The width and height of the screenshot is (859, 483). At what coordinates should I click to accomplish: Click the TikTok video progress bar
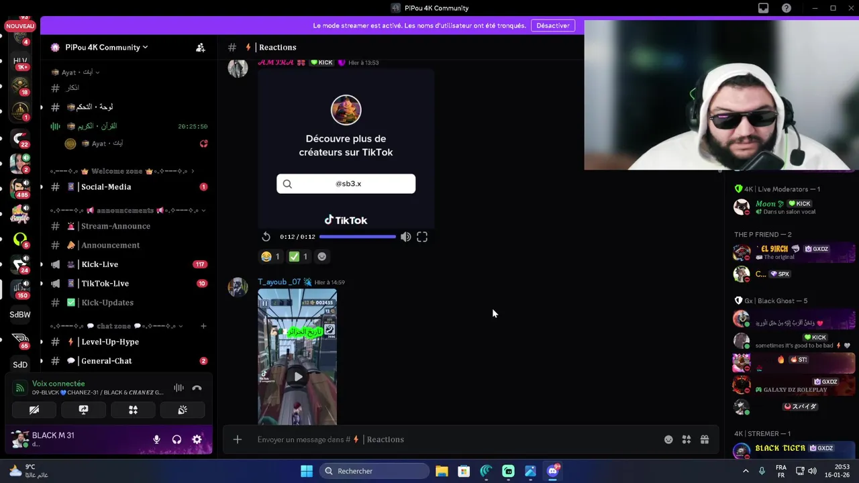pyautogui.click(x=357, y=237)
